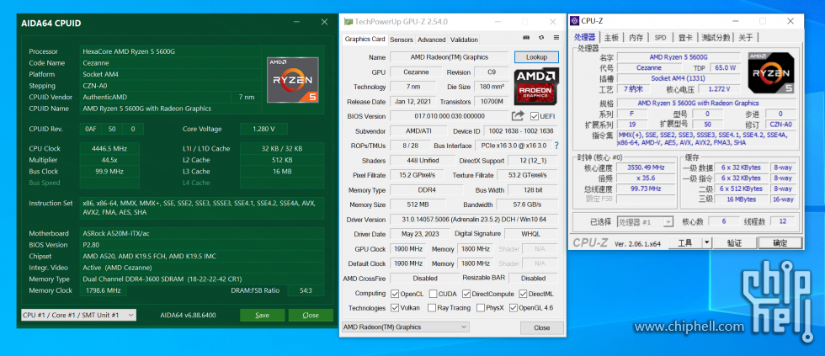Click the green Close button in AIDA64 CPUID
825x356 pixels.
coord(311,316)
